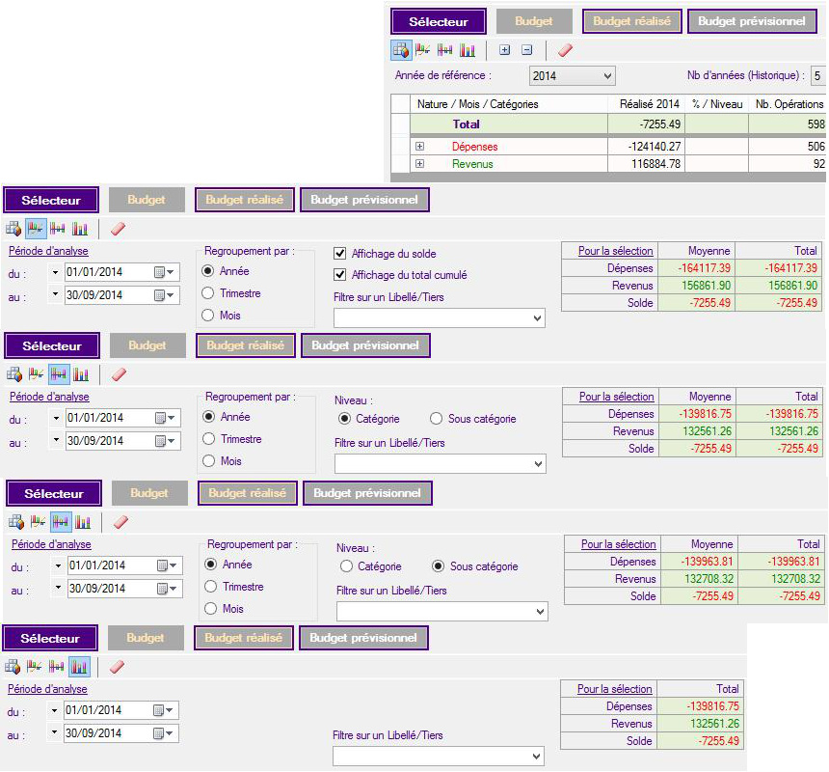Open Filtre dropdown below Affichage du total cumulé
829x772 pixels.
439,317
